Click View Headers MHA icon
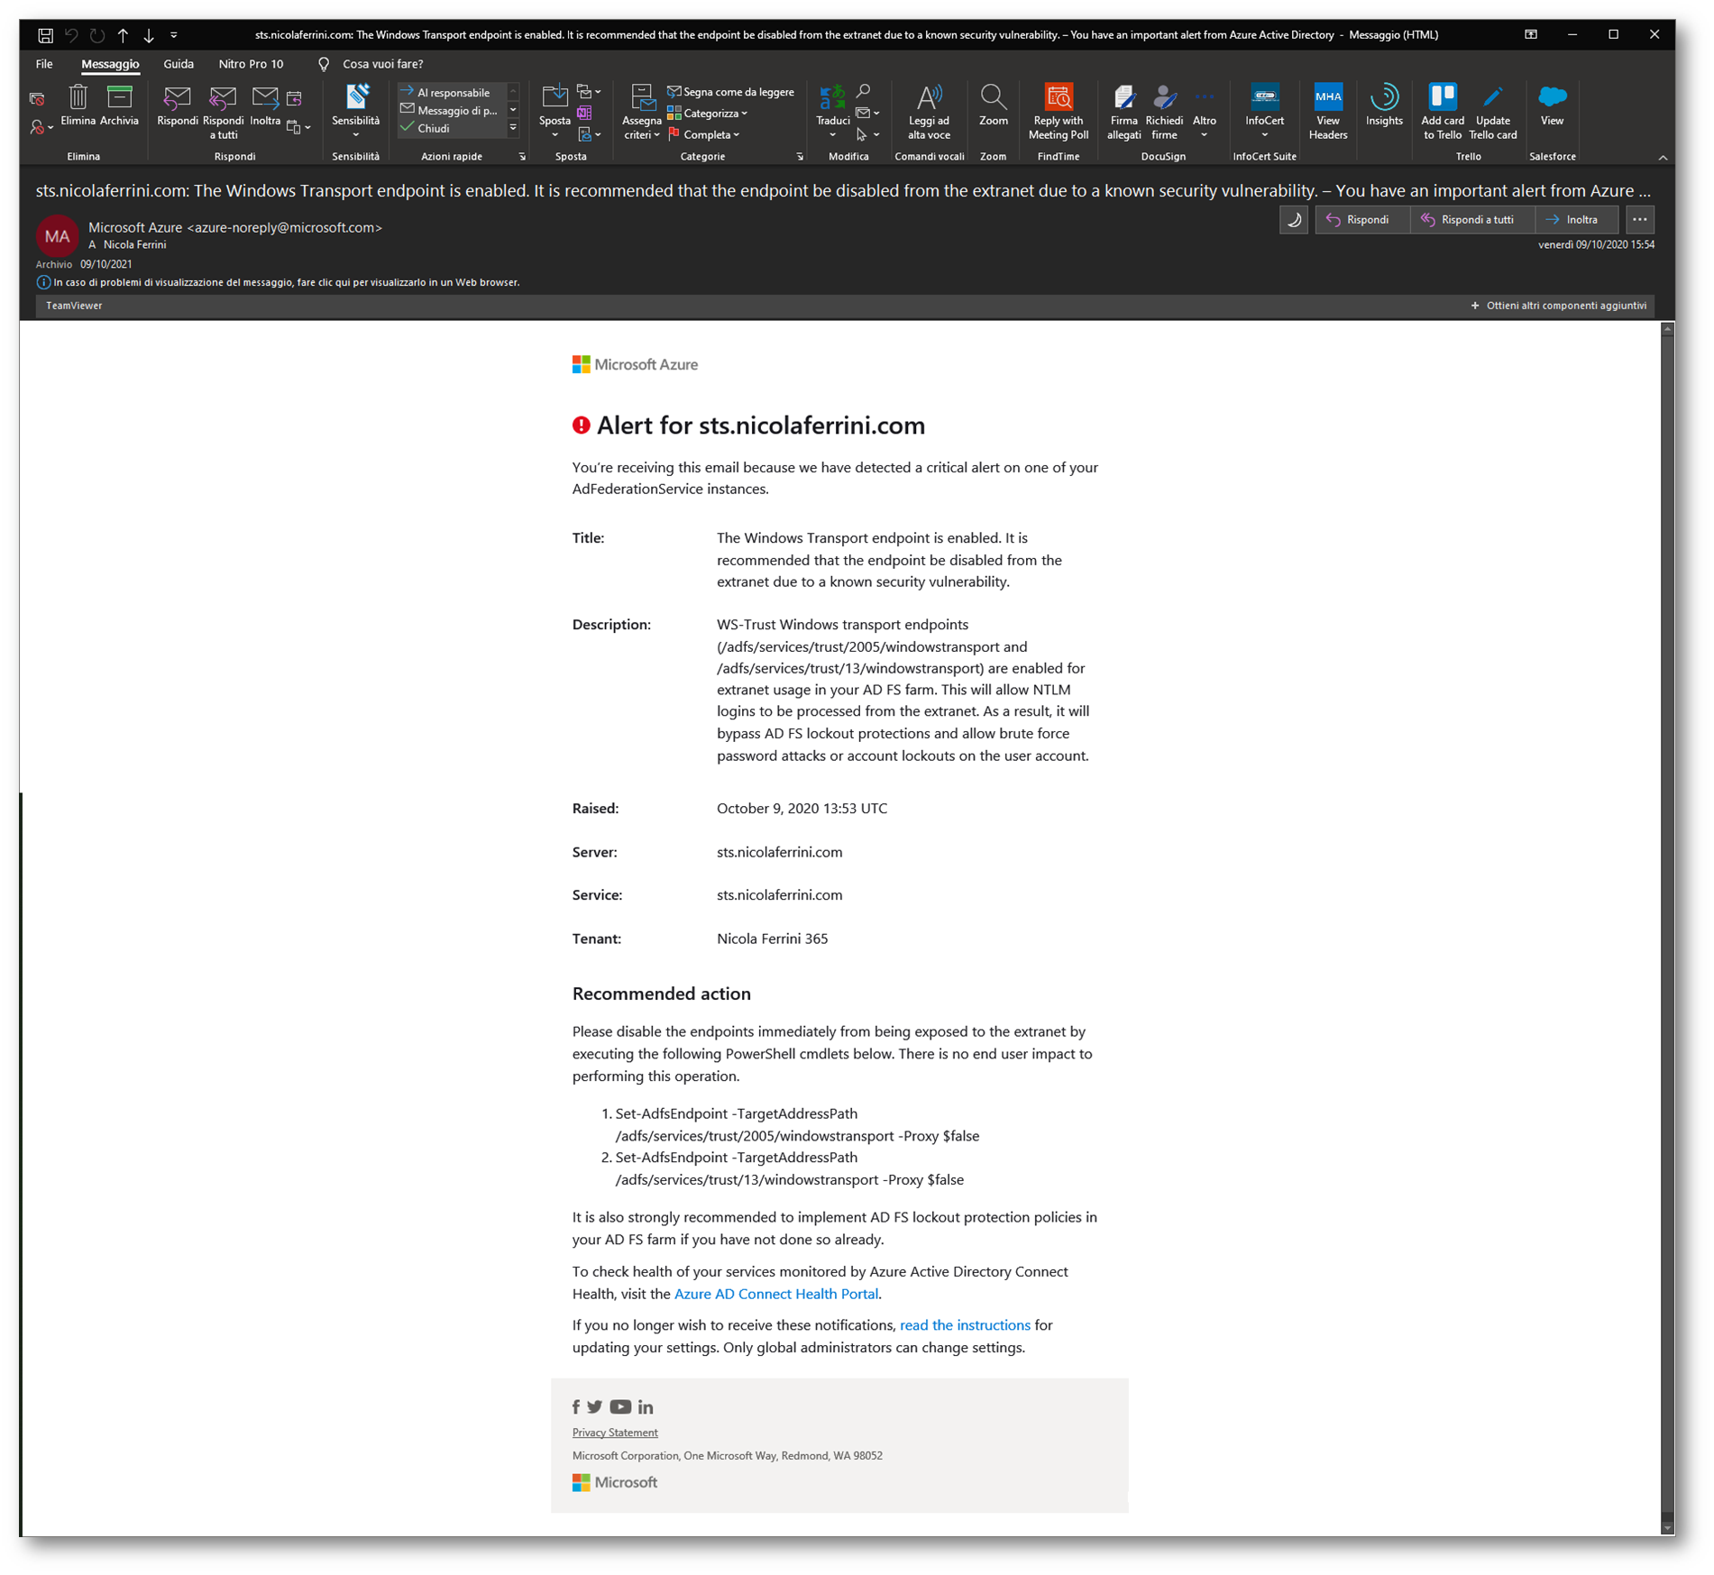The width and height of the screenshot is (1714, 1575). point(1327,97)
